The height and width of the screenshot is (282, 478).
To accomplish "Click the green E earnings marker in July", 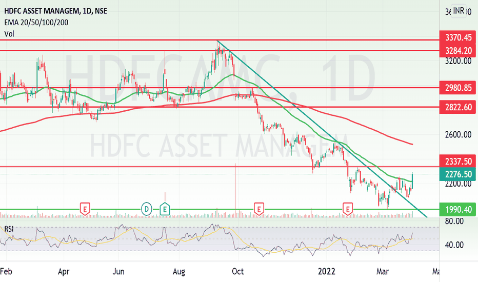I will (x=165, y=209).
